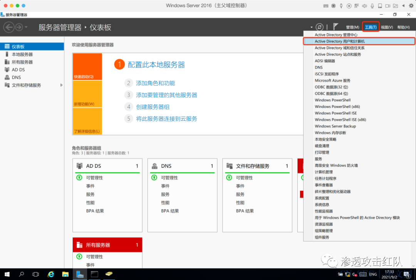Click the forward navigation arrow

(x=19, y=27)
